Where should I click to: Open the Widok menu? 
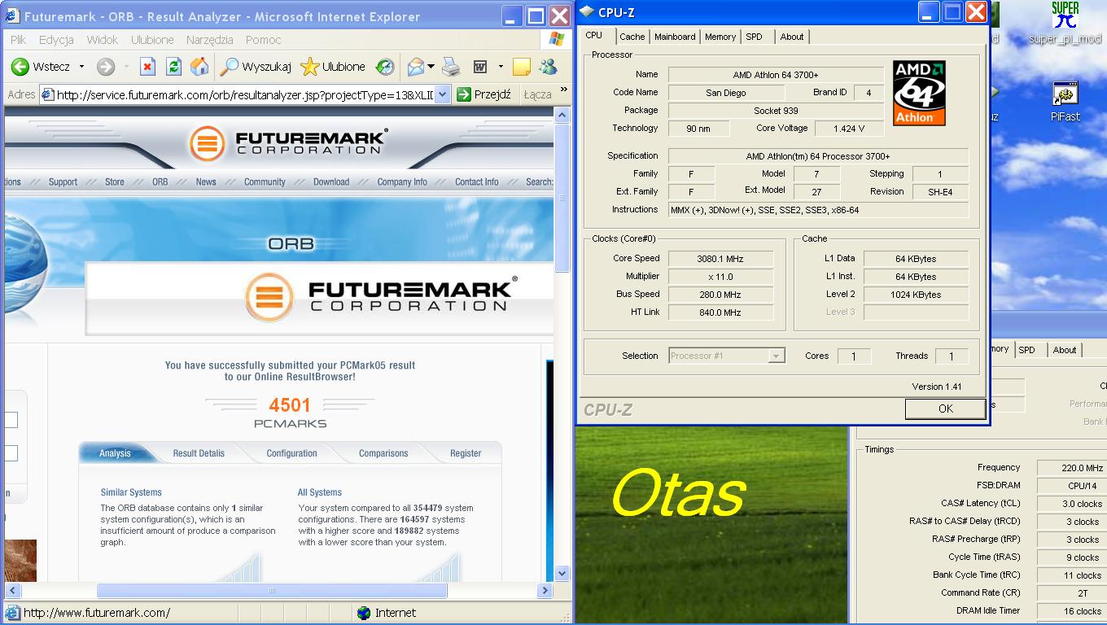tap(103, 39)
